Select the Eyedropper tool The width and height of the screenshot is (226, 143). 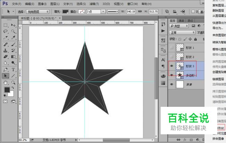(13, 38)
